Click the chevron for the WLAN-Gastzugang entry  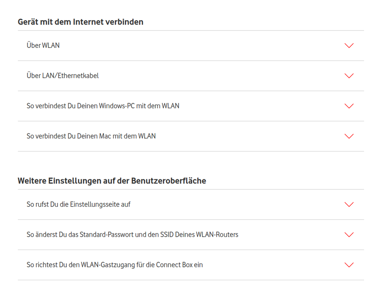click(x=348, y=265)
